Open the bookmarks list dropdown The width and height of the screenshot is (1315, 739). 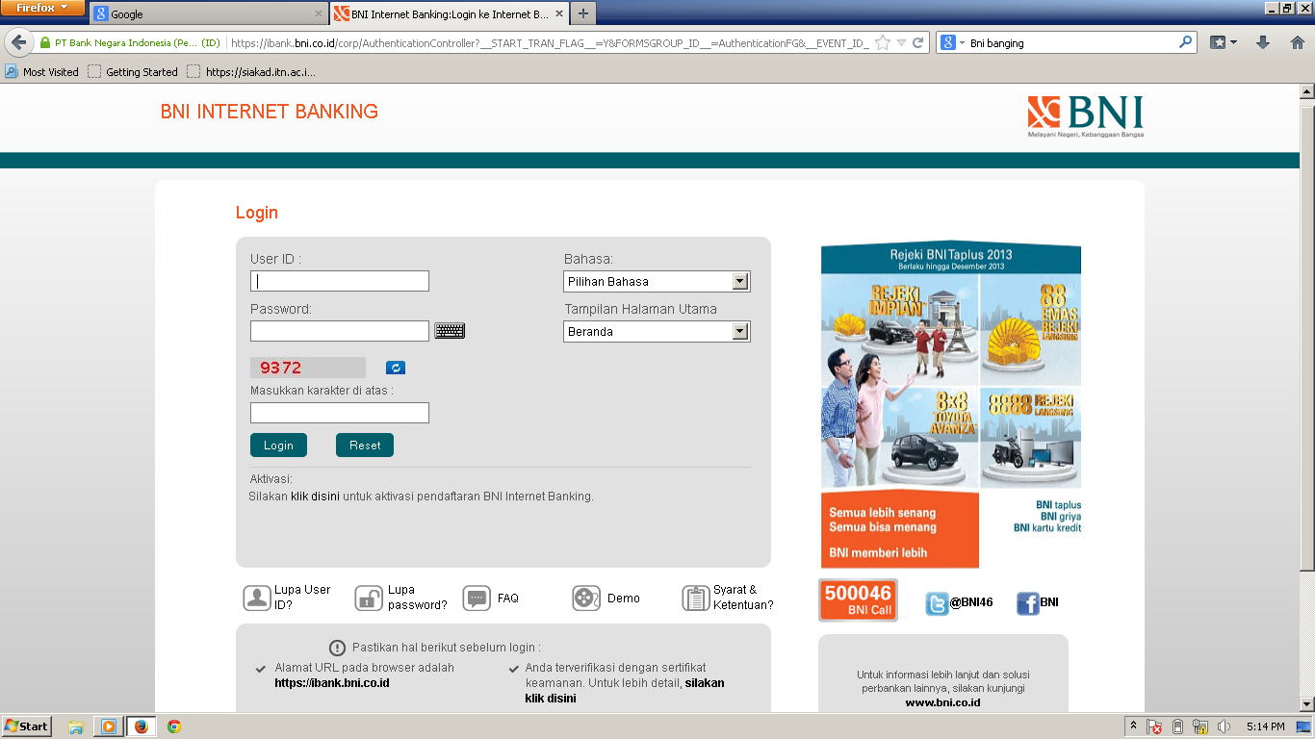pyautogui.click(x=1224, y=42)
